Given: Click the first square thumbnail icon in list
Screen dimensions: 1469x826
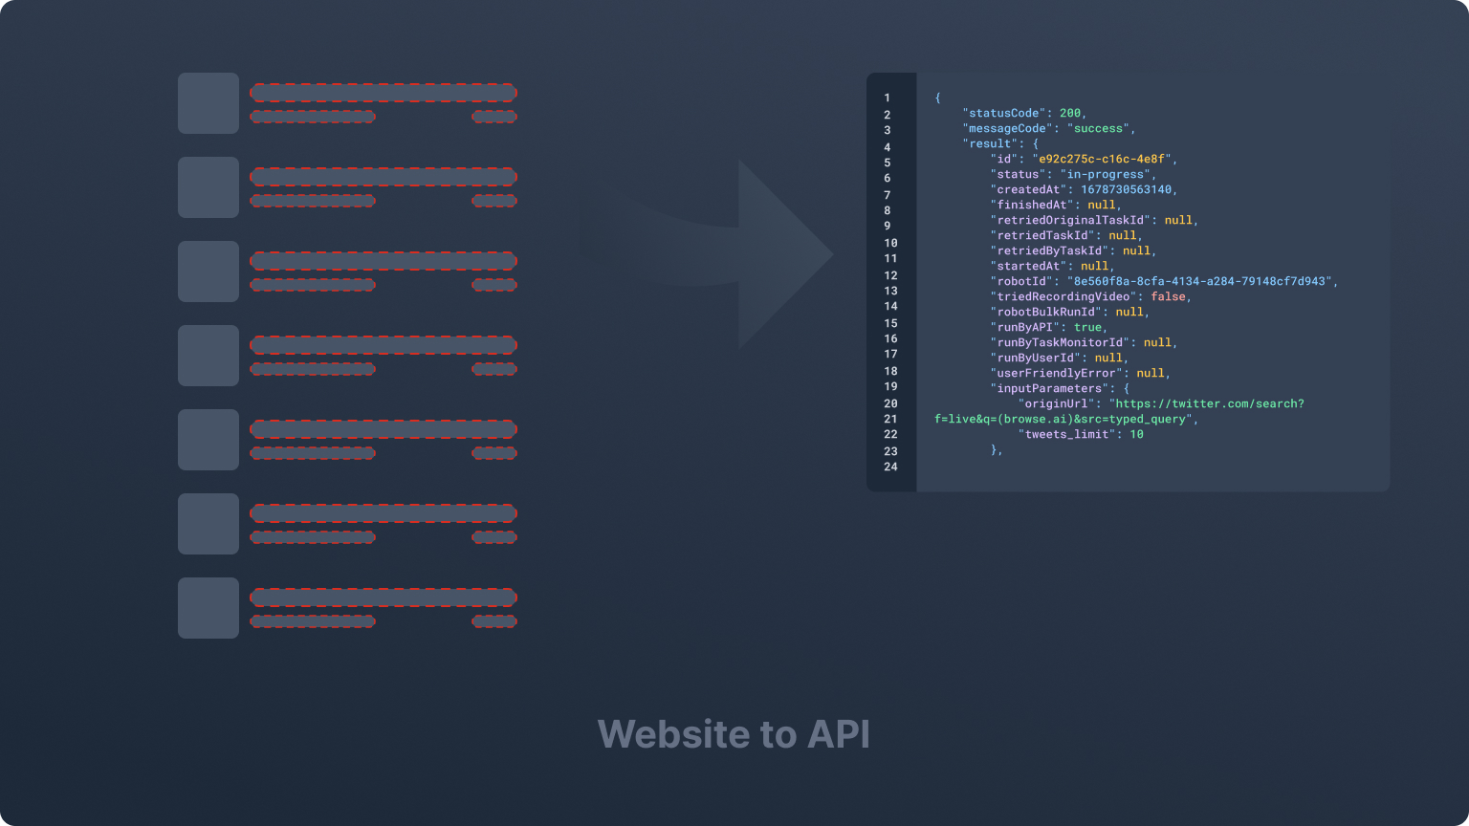Looking at the screenshot, I should (208, 102).
